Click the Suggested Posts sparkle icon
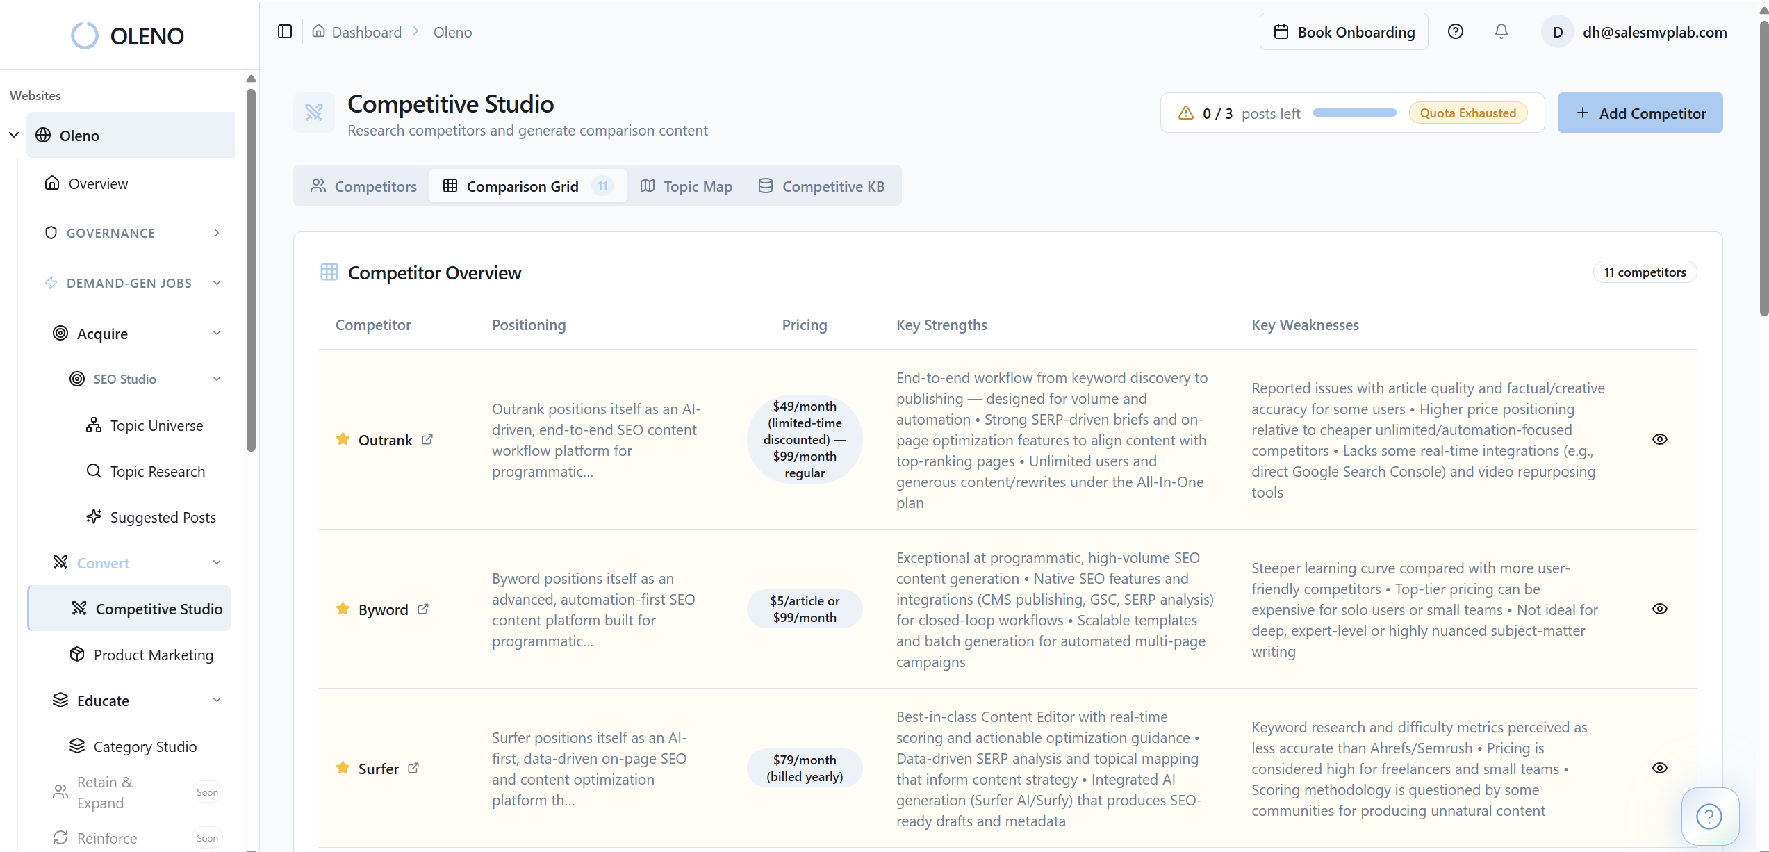This screenshot has height=852, width=1769. (x=94, y=516)
